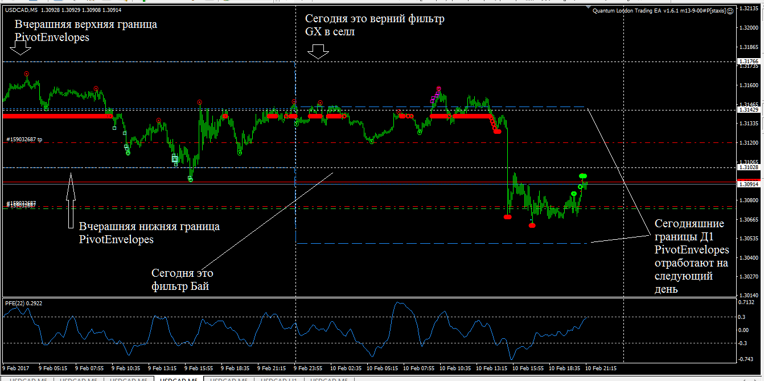Click the PFE(22) 0.2922 indicator label
This screenshot has height=381, width=764.
coord(24,304)
